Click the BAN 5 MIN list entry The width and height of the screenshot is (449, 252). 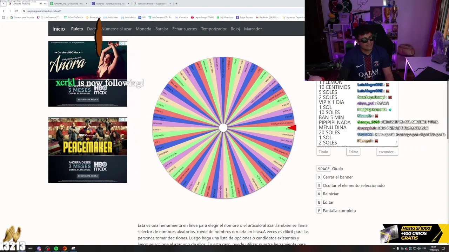pos(331,117)
